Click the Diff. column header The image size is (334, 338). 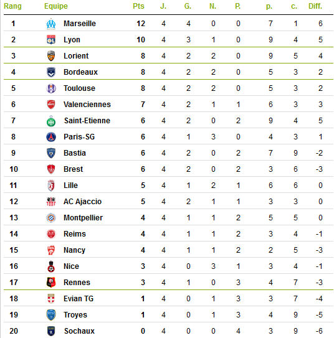pos(315,6)
